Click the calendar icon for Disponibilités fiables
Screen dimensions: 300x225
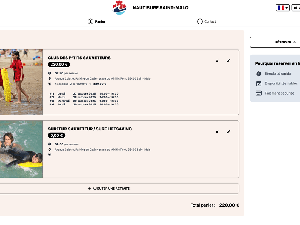tap(259, 83)
